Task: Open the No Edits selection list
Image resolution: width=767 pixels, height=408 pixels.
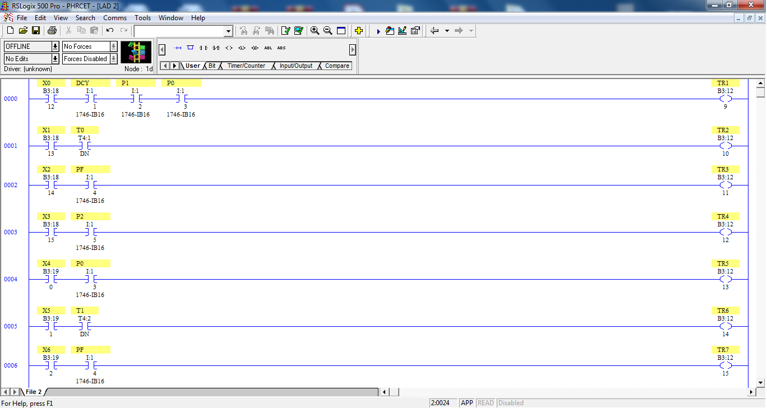Action: [x=54, y=58]
